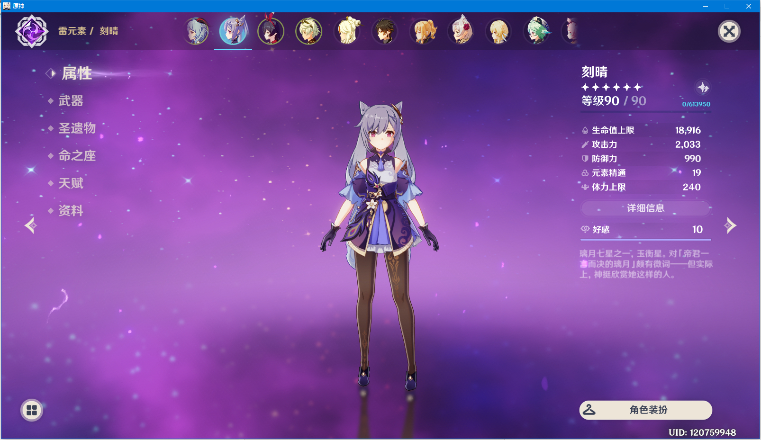The image size is (761, 440).
Task: Open the four-square grid menu icon
Action: point(32,410)
